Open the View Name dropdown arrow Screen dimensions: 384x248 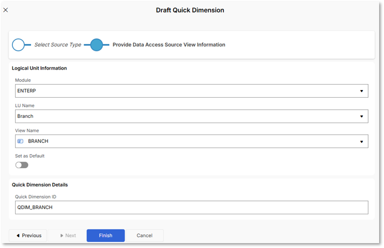click(x=362, y=142)
